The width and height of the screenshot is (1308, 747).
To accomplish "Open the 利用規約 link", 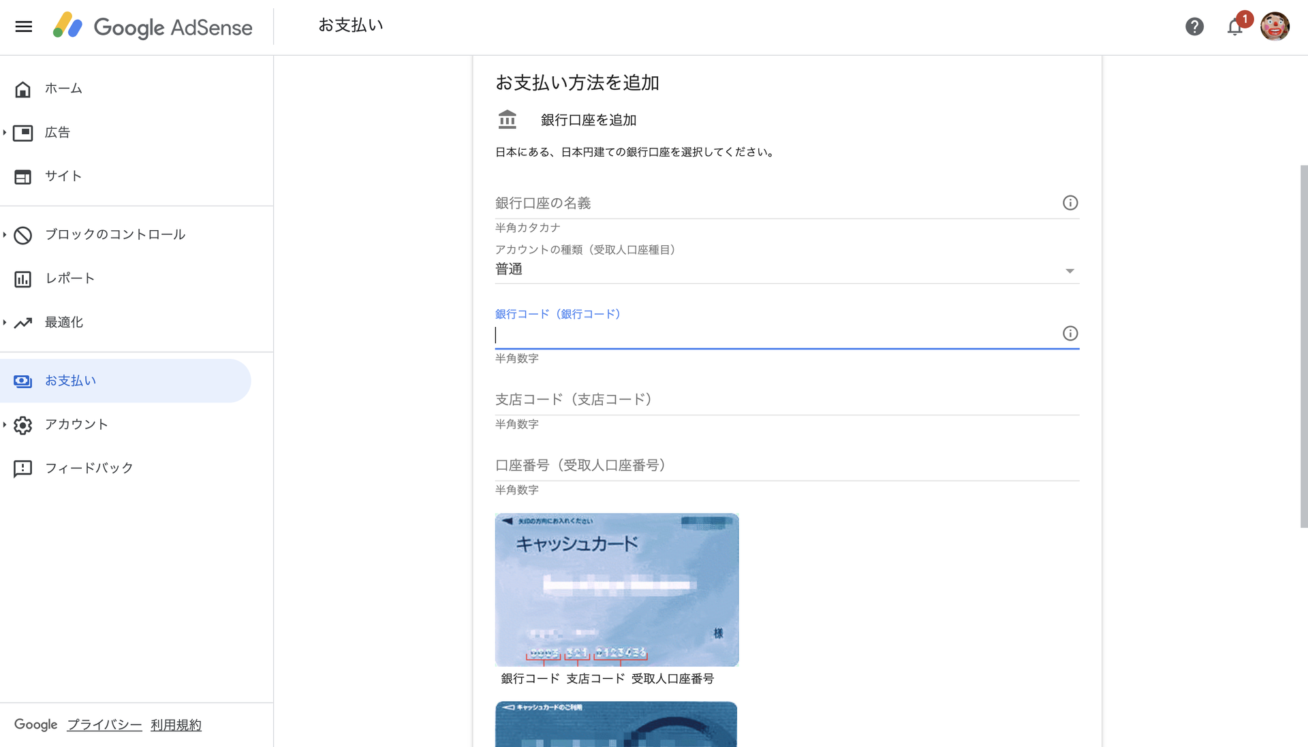I will 176,725.
